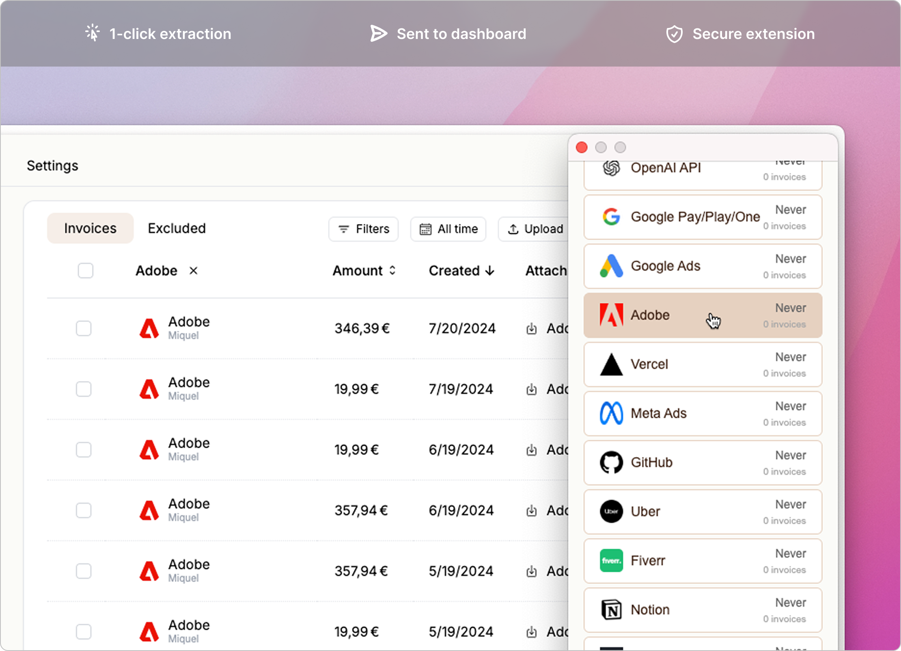Click the Google Pay/Play/One logo
Screen dimensions: 901x651
pos(611,217)
